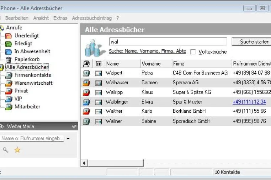
Task: Click the address book column header icon
Action: pos(86,64)
